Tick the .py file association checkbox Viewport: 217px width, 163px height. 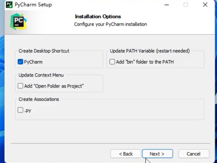(x=20, y=110)
